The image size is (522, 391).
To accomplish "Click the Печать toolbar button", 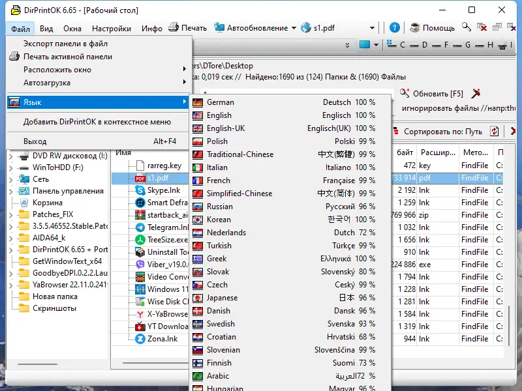I will coord(188,28).
